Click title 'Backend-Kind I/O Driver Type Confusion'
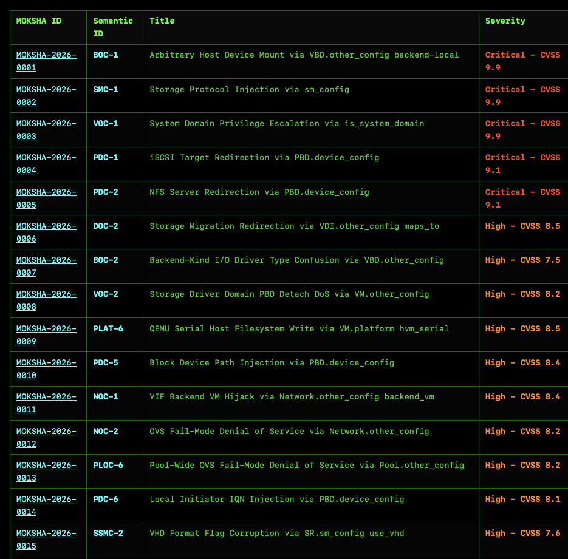The image size is (568, 559). [x=244, y=260]
